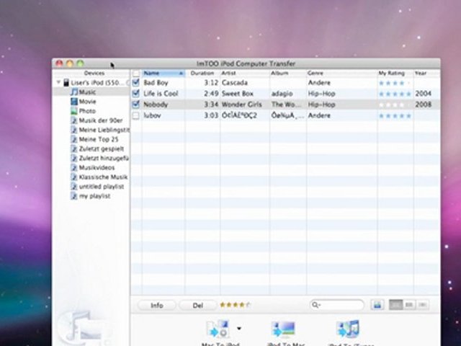Click the iPod To Mac transfer icon
This screenshot has width=461, height=346.
[283, 330]
